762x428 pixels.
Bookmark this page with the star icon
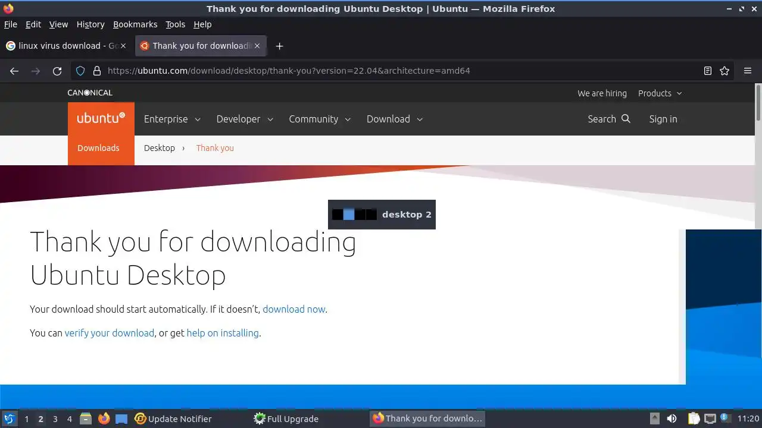coord(724,71)
